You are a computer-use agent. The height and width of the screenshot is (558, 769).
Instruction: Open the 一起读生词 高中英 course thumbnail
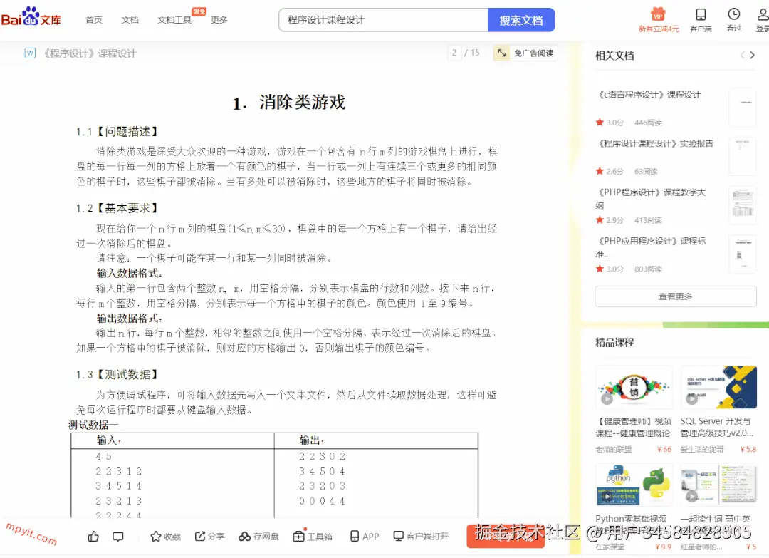718,485
